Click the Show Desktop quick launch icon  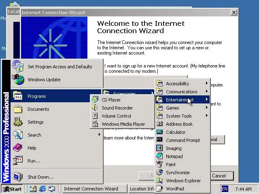[x=33, y=189]
